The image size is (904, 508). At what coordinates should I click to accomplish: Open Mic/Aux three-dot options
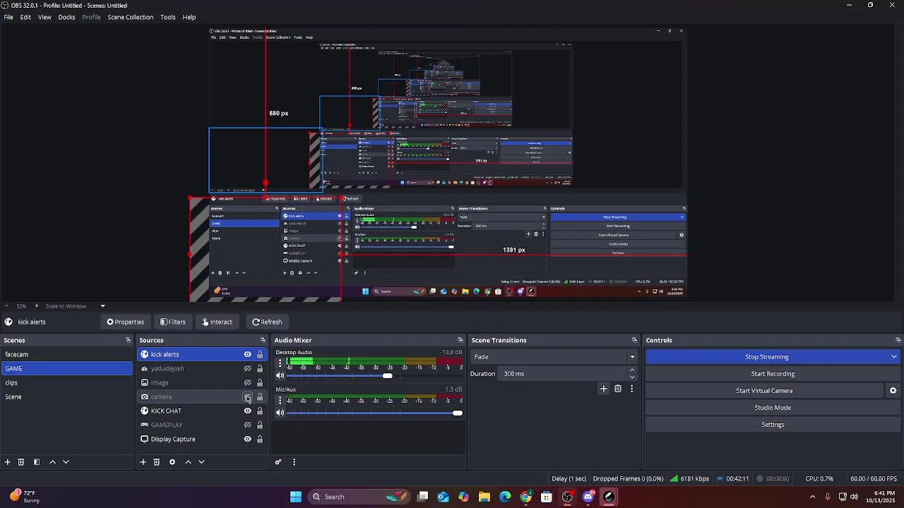tap(280, 400)
